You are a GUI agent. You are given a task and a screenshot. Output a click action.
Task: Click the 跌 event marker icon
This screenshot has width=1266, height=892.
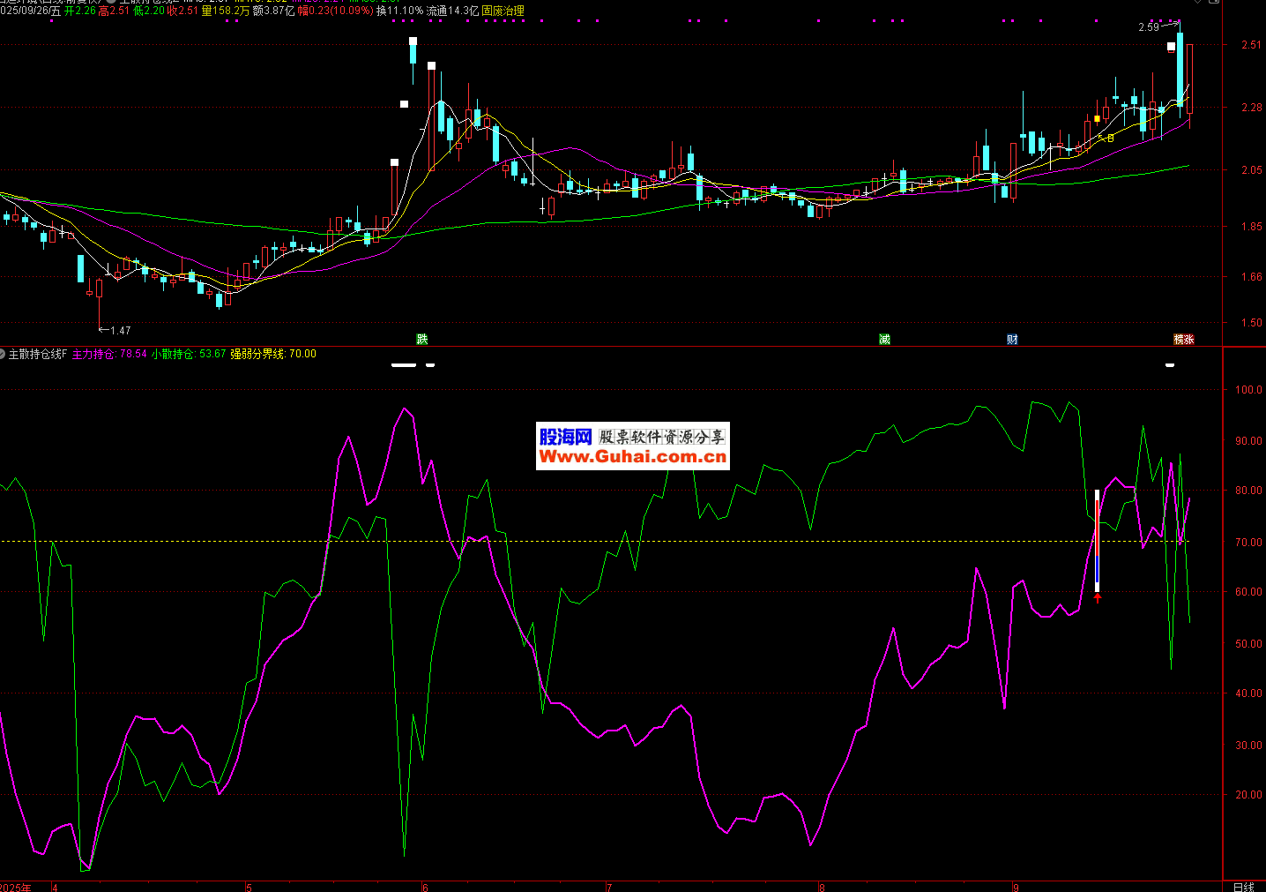(422, 339)
